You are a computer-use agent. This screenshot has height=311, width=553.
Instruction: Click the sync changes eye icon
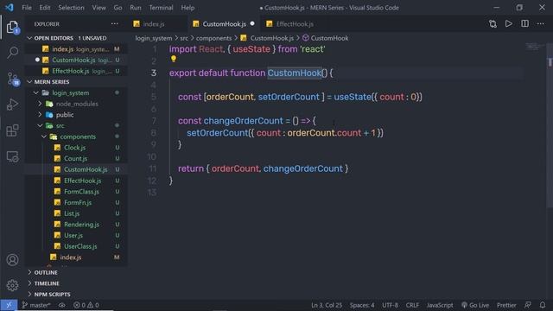tap(62, 305)
